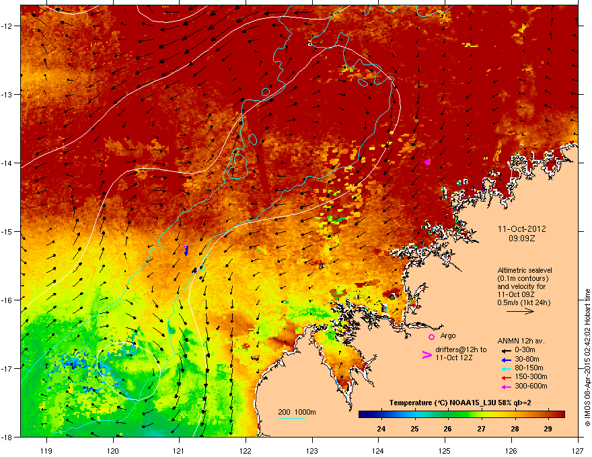This screenshot has width=592, height=457.
Task: Click the '30-80m' depth label
Action: tap(527, 359)
